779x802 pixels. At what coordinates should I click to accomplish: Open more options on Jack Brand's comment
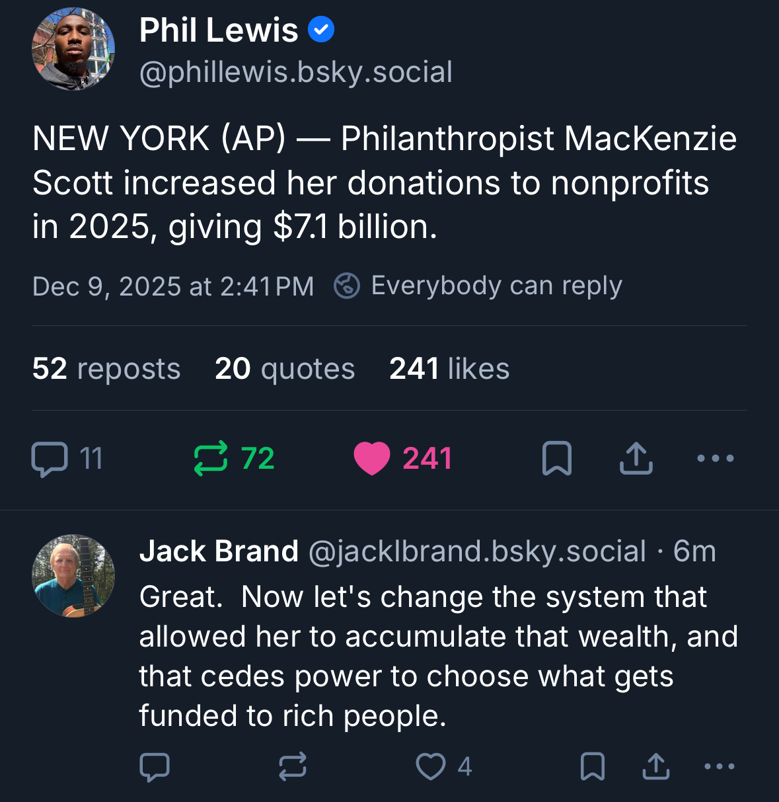point(720,767)
